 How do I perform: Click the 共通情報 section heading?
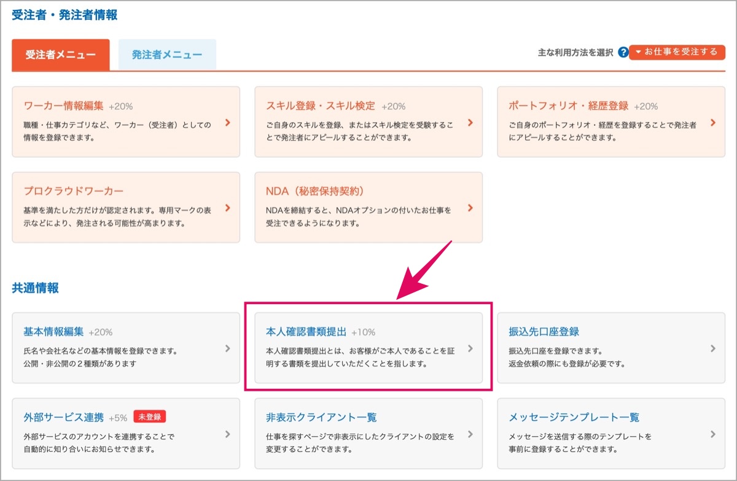pyautogui.click(x=36, y=287)
